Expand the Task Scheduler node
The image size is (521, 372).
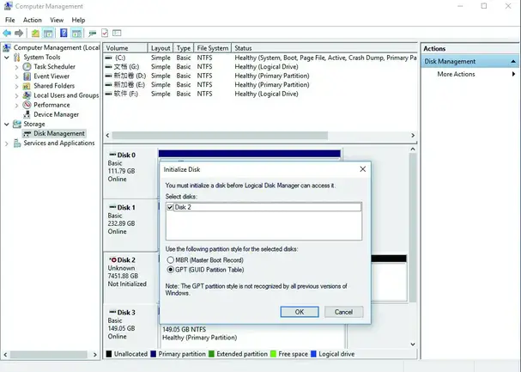coord(16,67)
